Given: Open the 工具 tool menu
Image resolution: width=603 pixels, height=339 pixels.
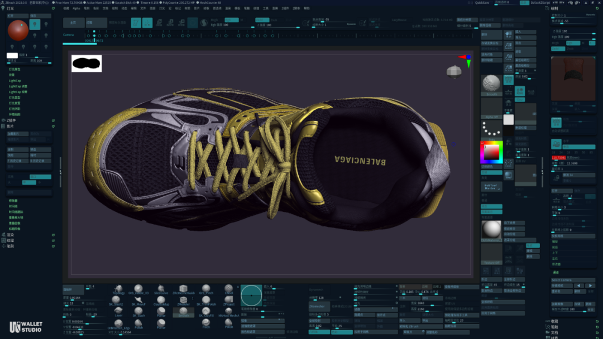Looking at the screenshot, I should coord(265,8).
